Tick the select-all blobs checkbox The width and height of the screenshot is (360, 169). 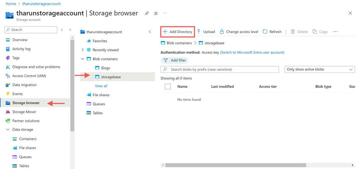168,86
